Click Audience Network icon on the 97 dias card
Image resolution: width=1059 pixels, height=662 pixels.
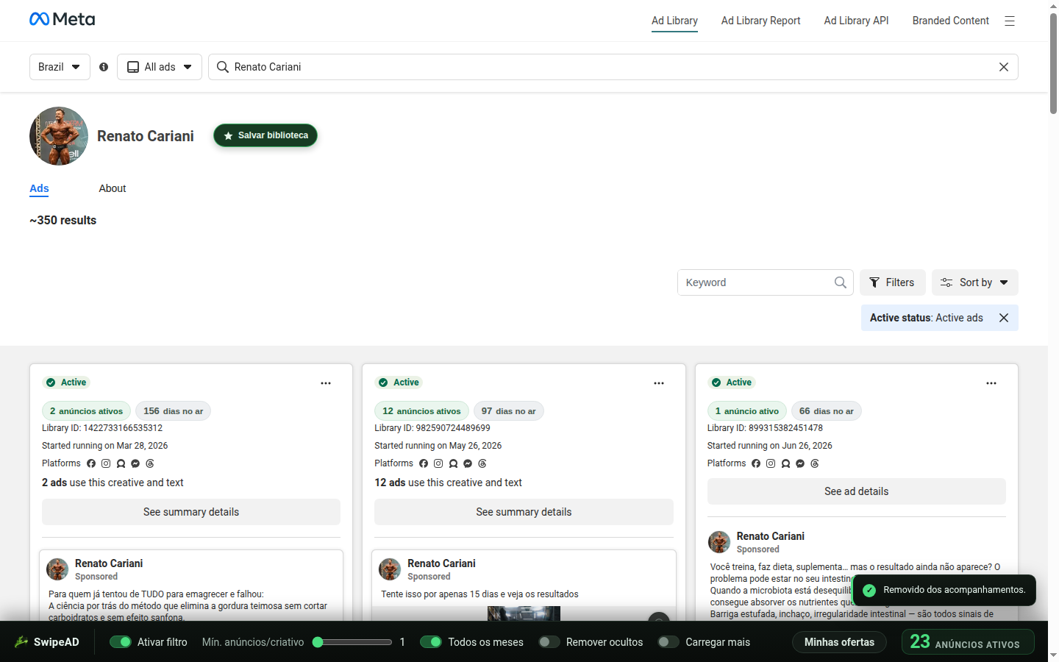point(453,463)
